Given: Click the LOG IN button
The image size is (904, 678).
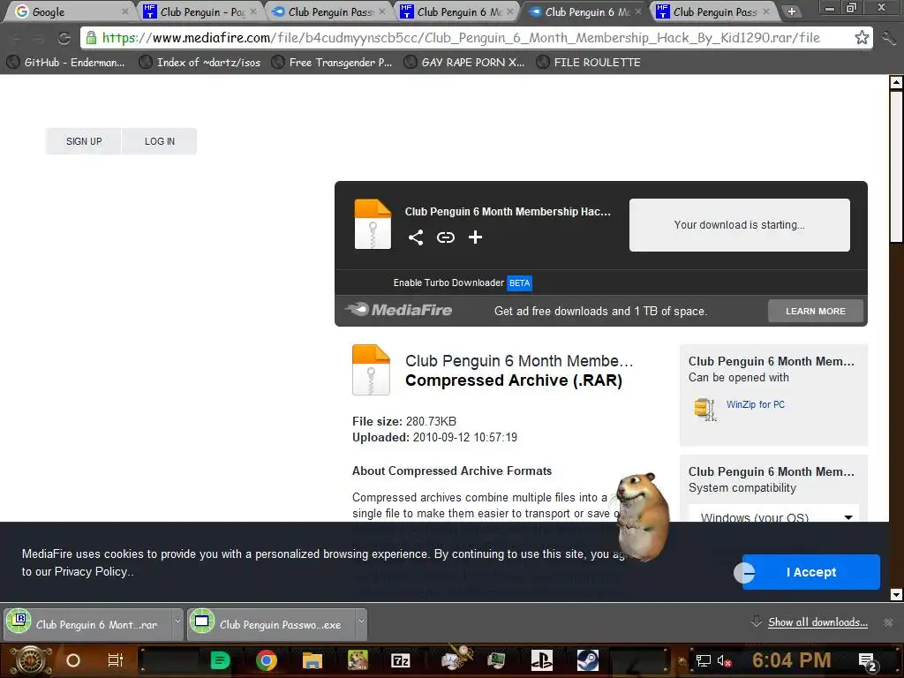Looking at the screenshot, I should [159, 141].
